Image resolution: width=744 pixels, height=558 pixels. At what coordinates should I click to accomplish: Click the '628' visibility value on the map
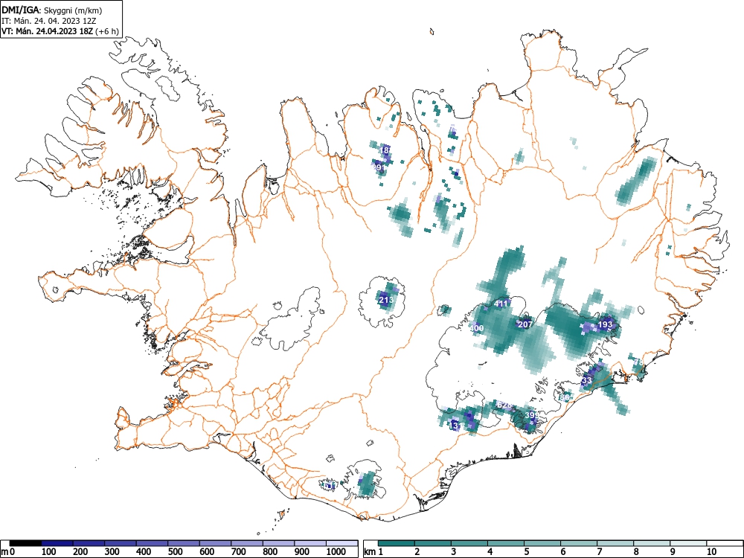click(x=504, y=405)
